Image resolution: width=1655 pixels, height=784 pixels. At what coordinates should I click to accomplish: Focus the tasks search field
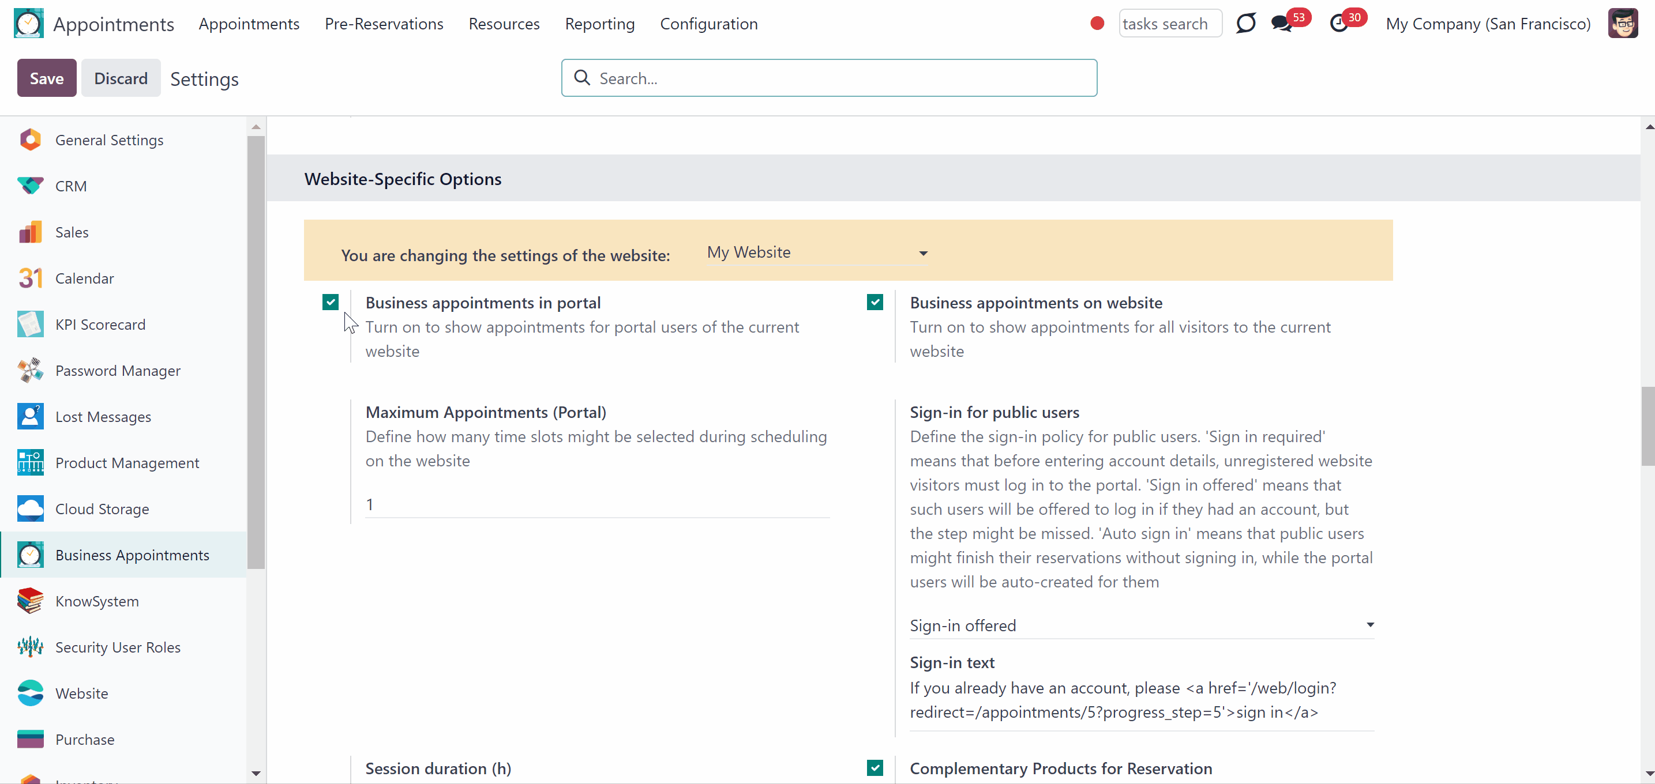coord(1169,24)
